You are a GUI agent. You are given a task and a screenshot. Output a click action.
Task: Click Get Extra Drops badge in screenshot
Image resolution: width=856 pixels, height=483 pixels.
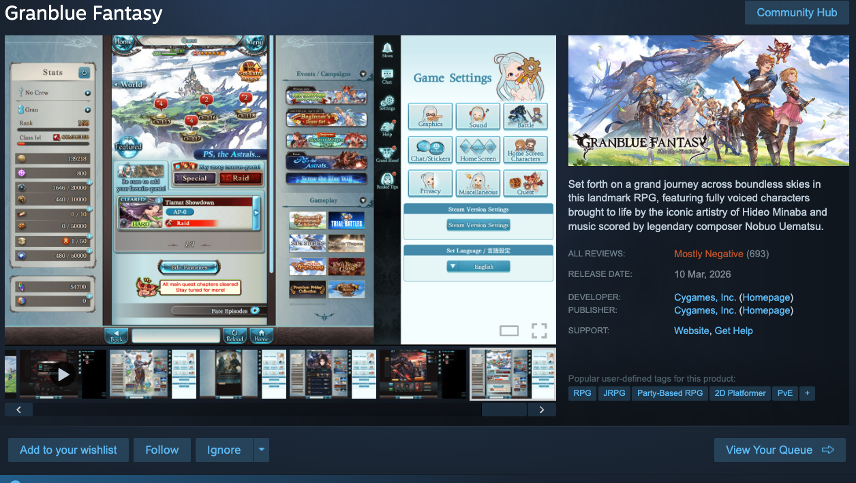click(249, 70)
